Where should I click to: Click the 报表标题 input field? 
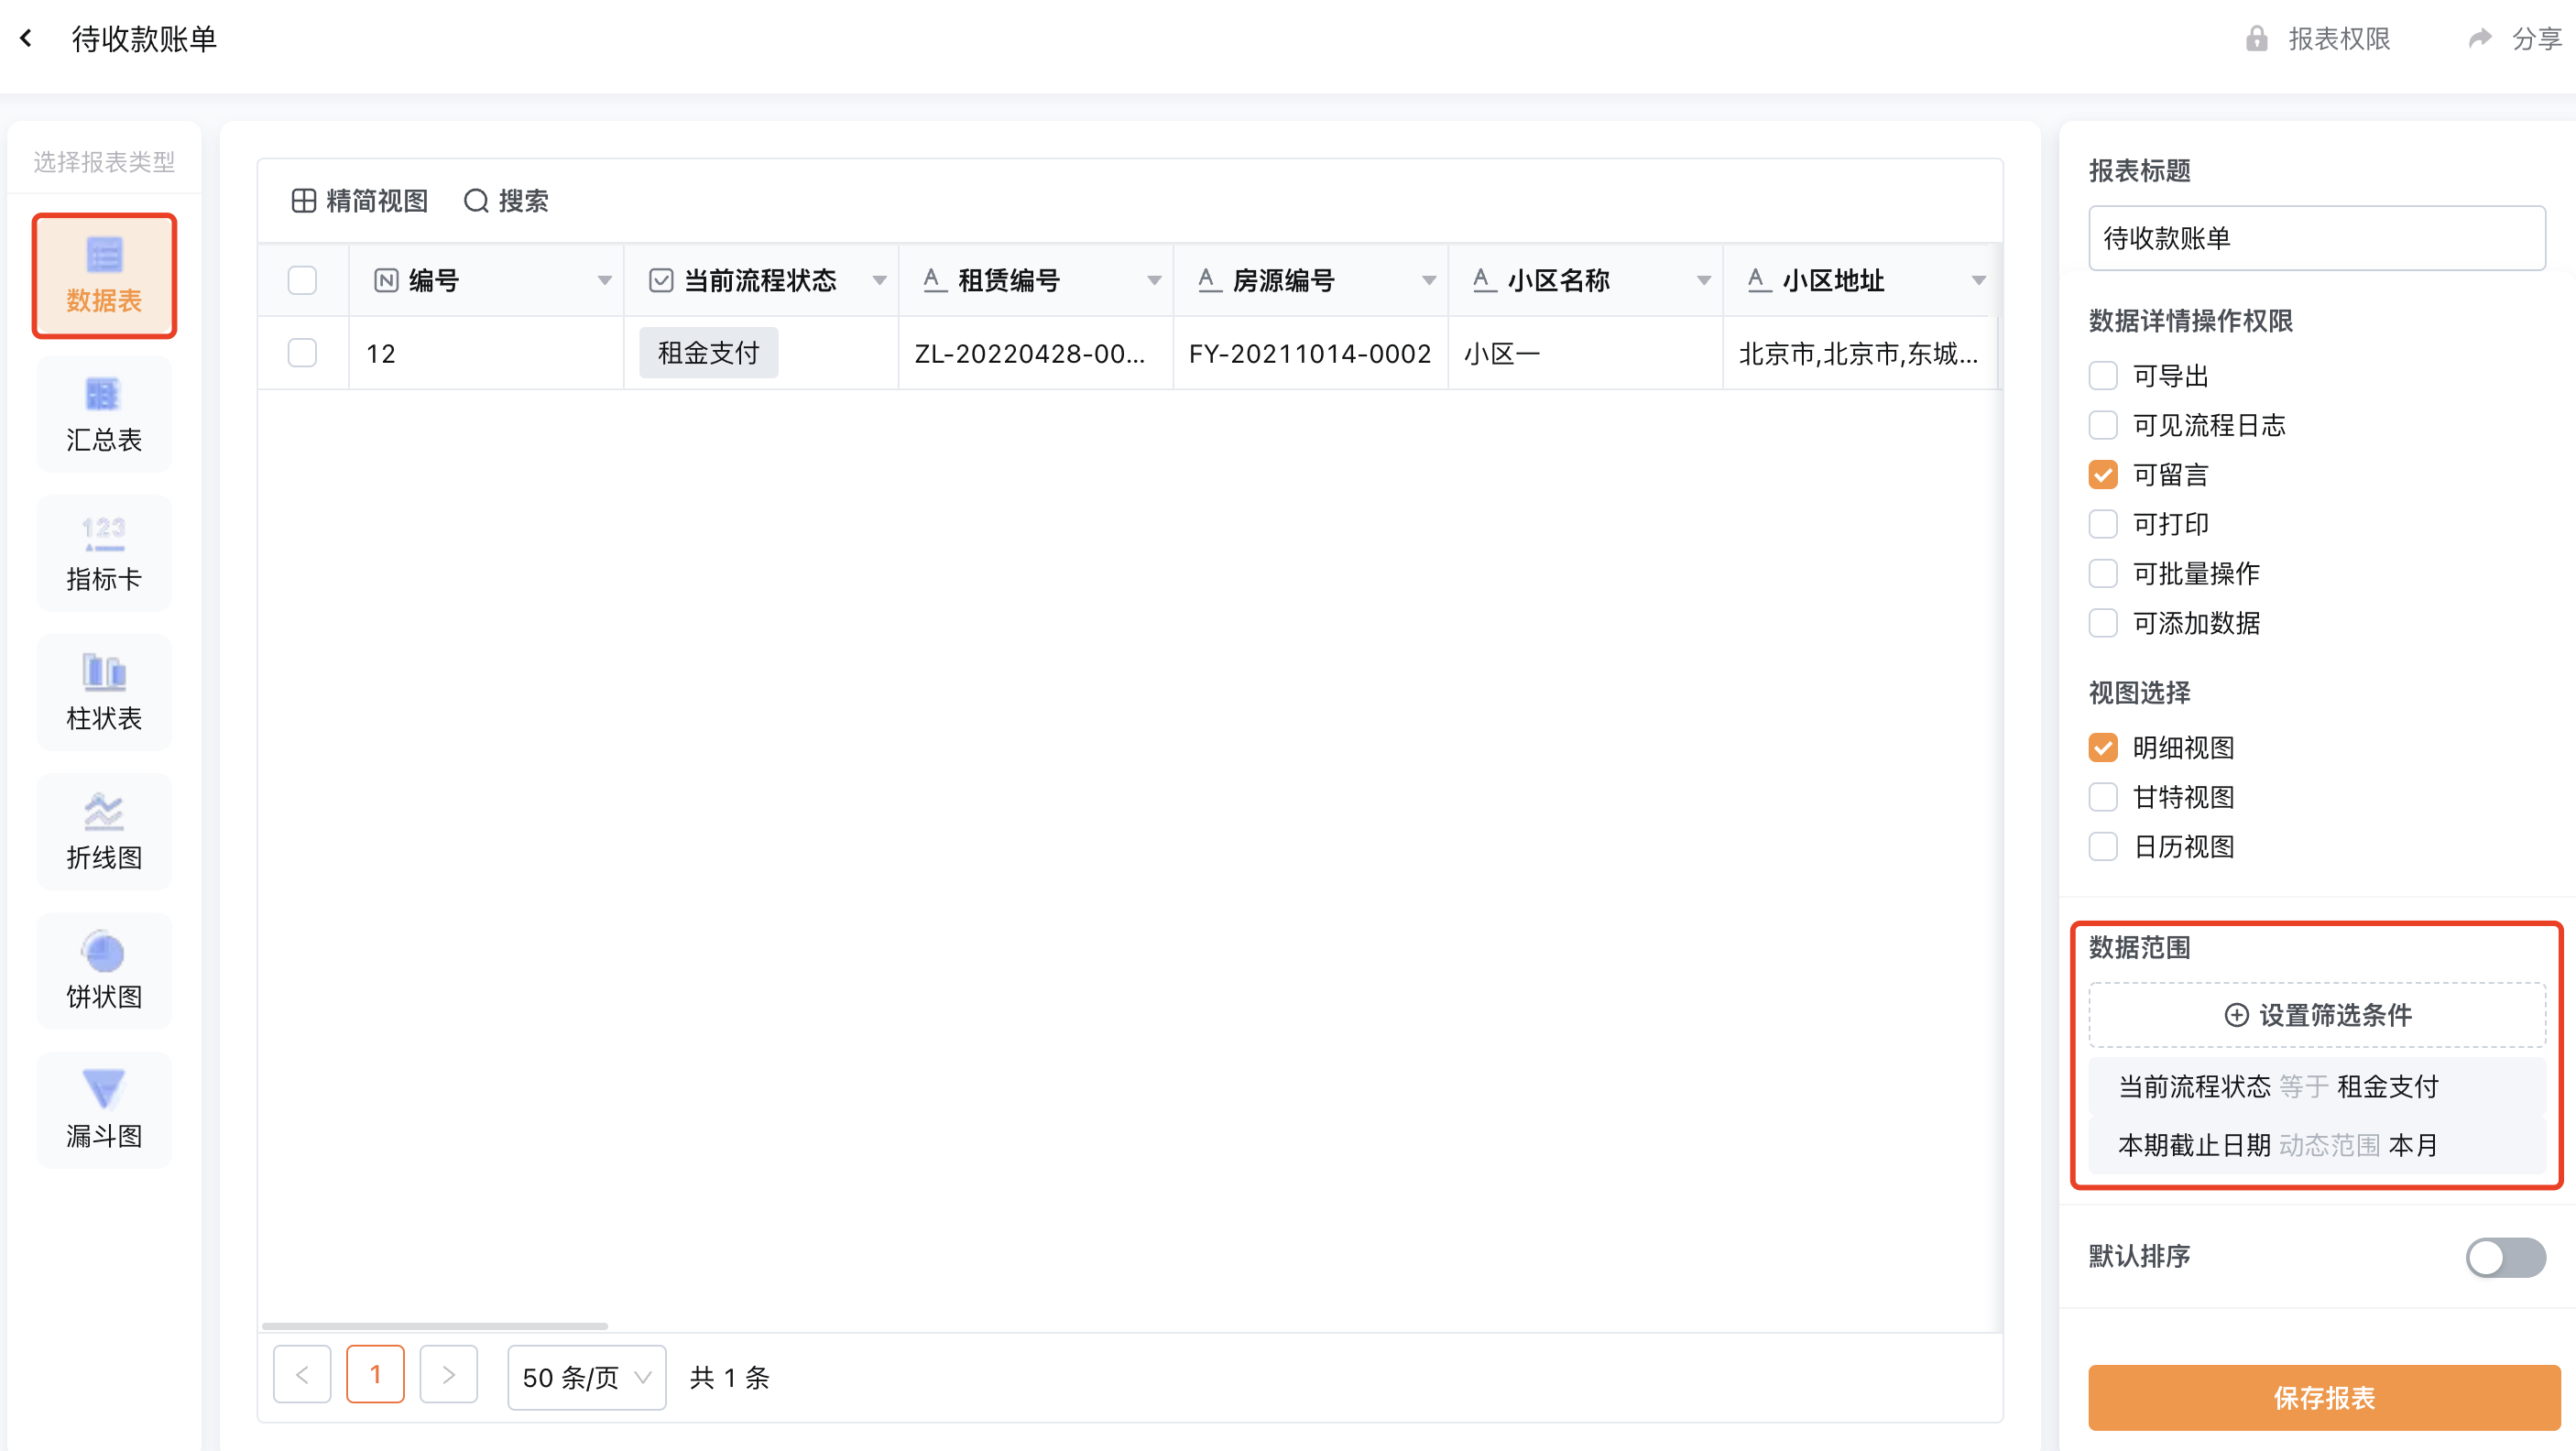coord(2317,238)
